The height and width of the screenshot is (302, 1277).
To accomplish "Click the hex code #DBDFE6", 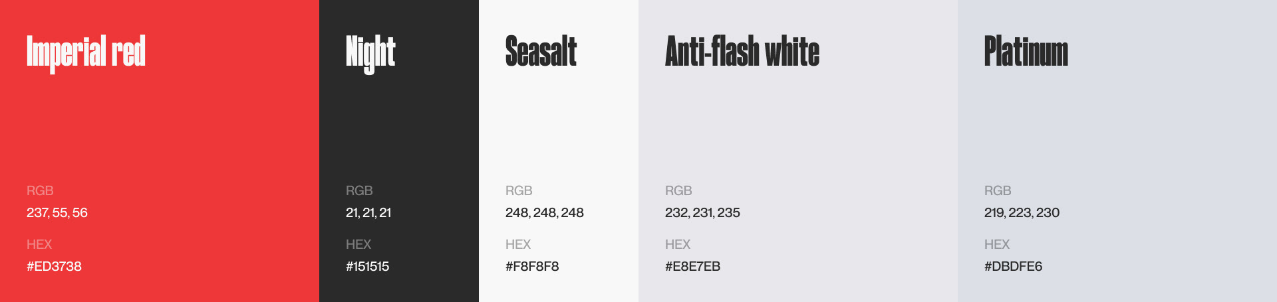I will (x=1013, y=266).
